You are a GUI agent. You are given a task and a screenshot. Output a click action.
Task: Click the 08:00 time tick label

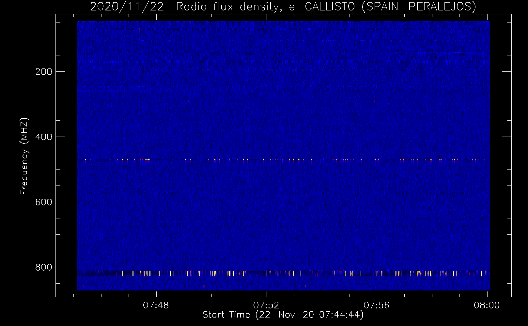pos(487,305)
